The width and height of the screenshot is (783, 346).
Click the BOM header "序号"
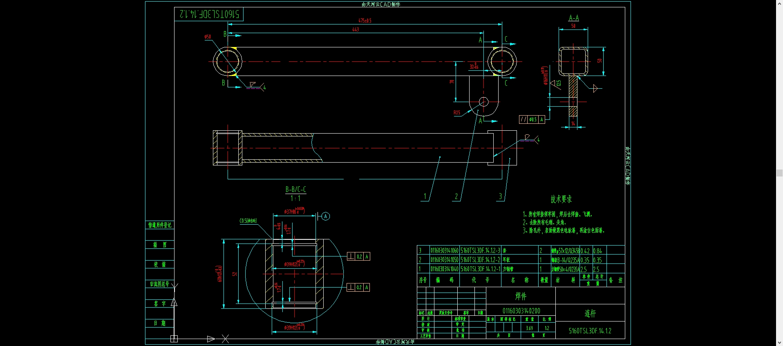[x=423, y=280]
